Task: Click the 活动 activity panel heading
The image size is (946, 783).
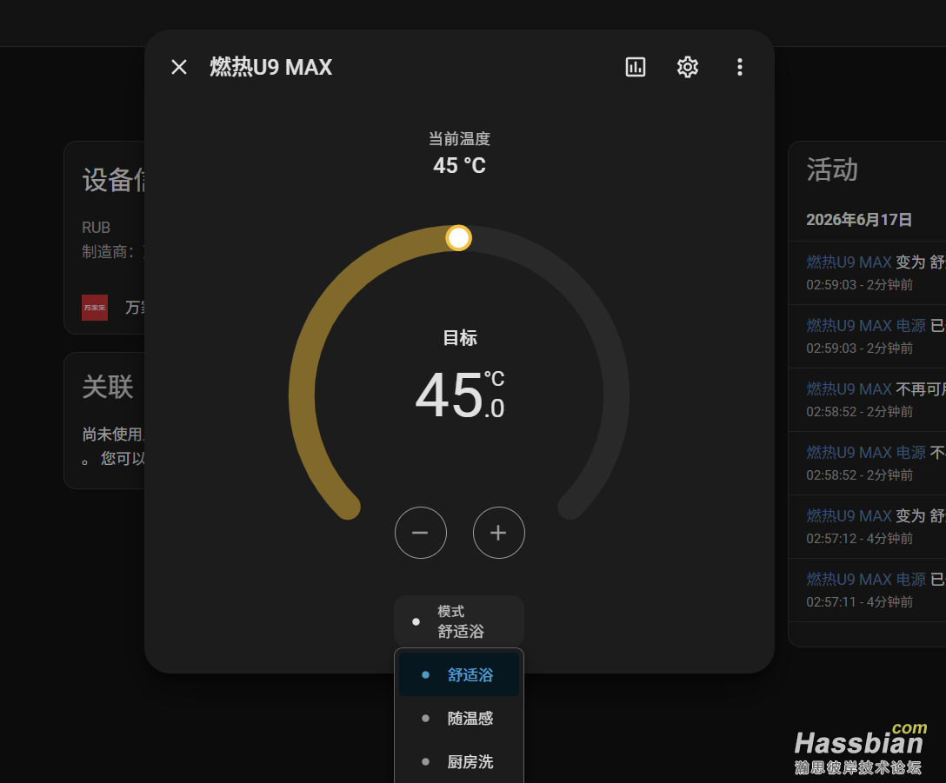Action: tap(832, 169)
